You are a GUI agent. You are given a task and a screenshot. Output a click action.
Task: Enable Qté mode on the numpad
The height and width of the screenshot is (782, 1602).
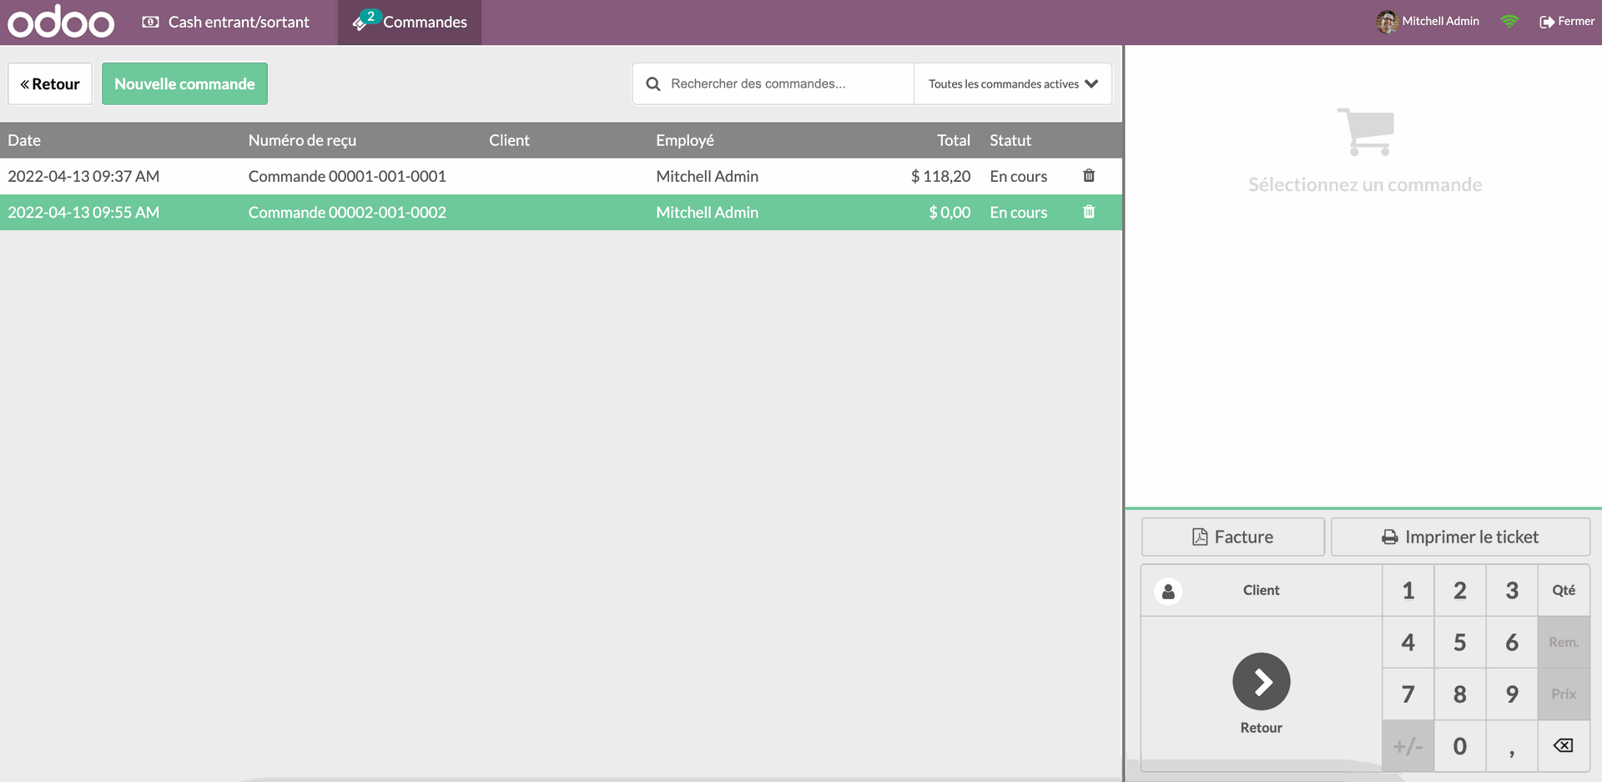pos(1563,590)
